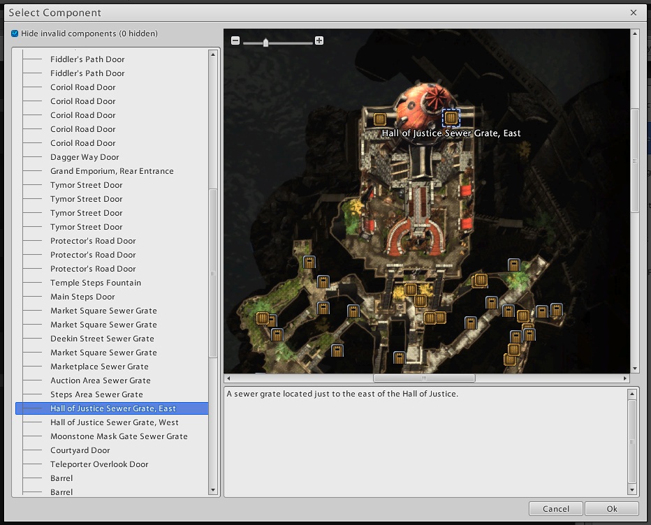Click the map zoom slider handle
The width and height of the screenshot is (651, 525).
tap(265, 42)
